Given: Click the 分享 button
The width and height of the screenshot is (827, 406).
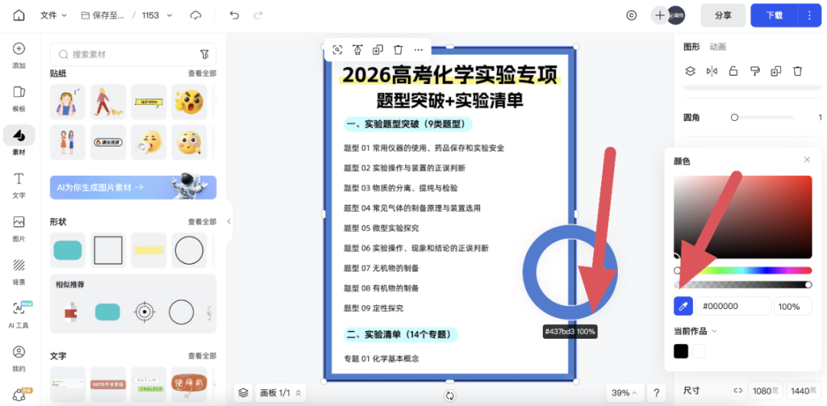Looking at the screenshot, I should tap(722, 15).
